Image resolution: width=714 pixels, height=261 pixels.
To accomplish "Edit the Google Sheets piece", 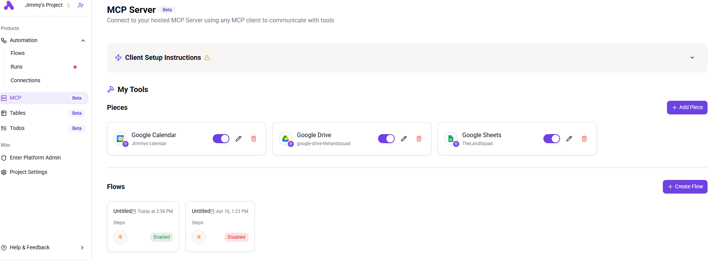I will (569, 139).
